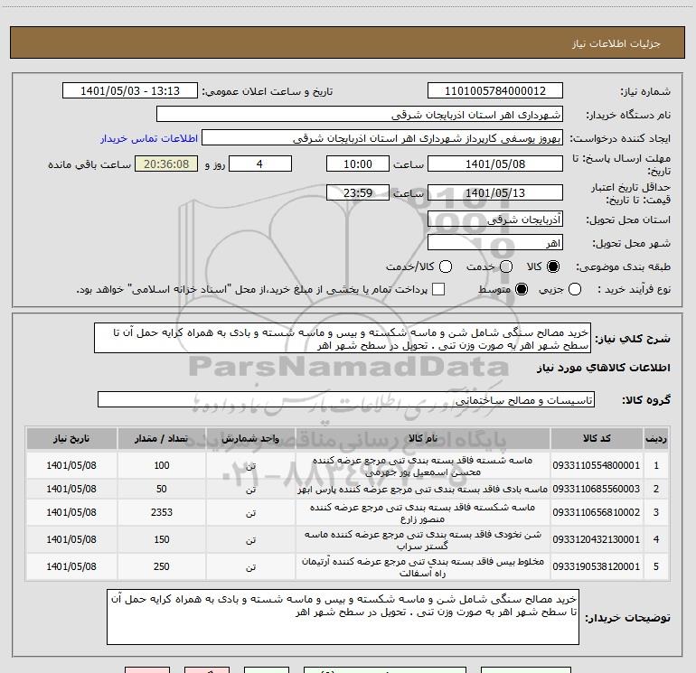Viewport: 696px width, 673px height.
Task: Select the کالا/خدمت radio button
Action: pos(446,266)
